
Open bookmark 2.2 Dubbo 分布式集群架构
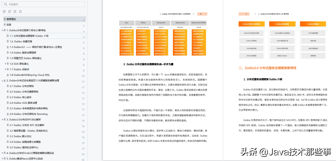coord(24,92)
